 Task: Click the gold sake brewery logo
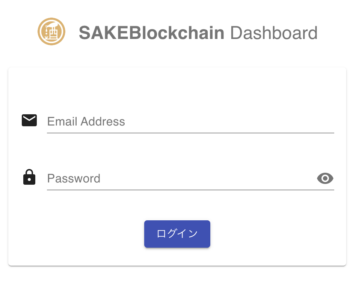click(x=51, y=32)
